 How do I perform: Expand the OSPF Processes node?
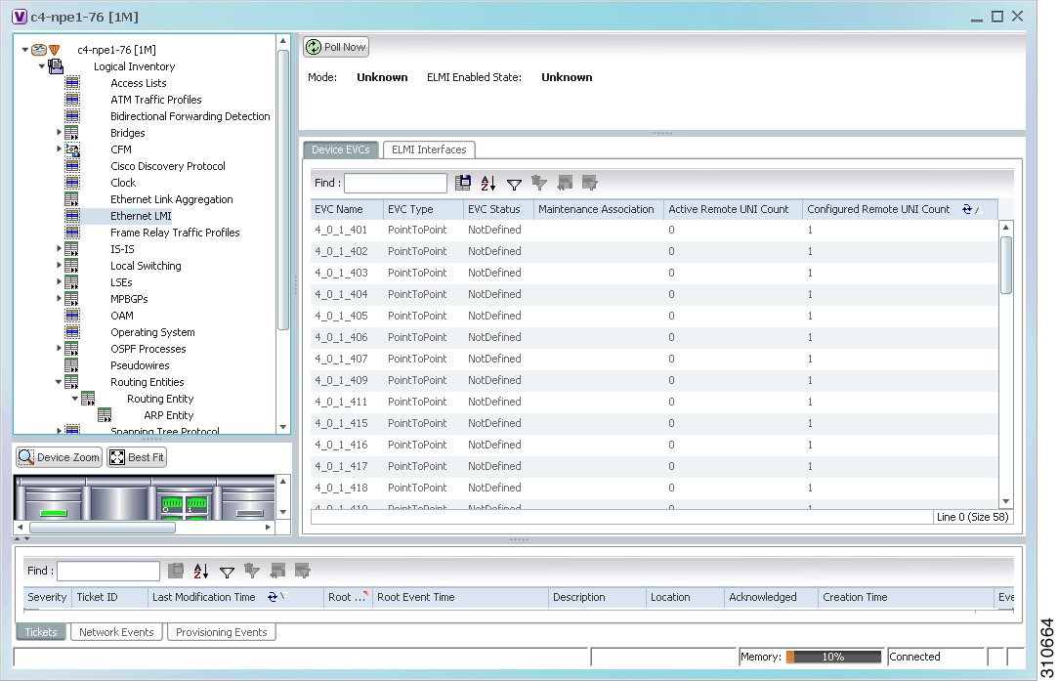click(60, 348)
